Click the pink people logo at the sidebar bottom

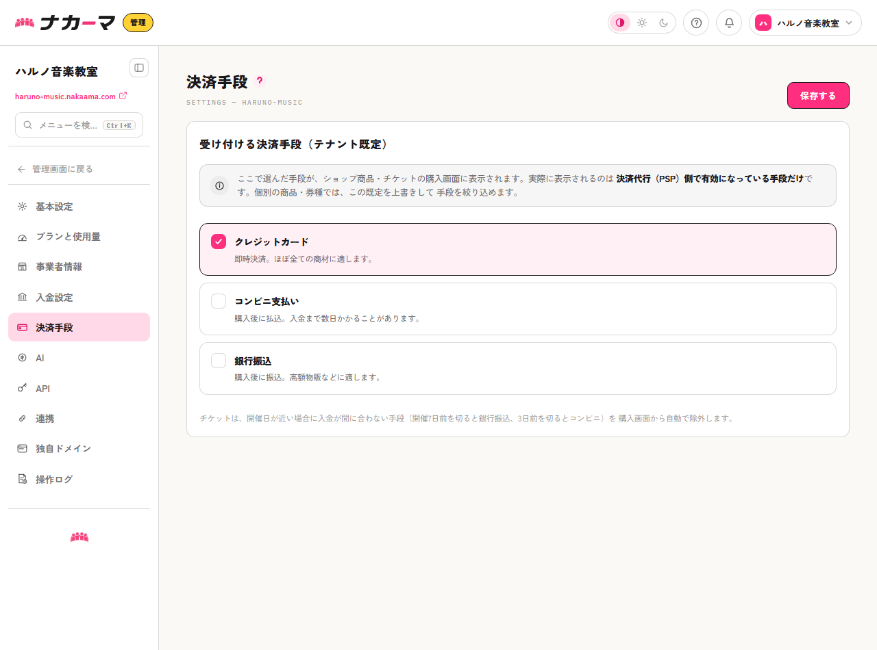79,537
